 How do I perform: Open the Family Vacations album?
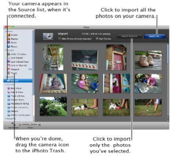pos(18,107)
